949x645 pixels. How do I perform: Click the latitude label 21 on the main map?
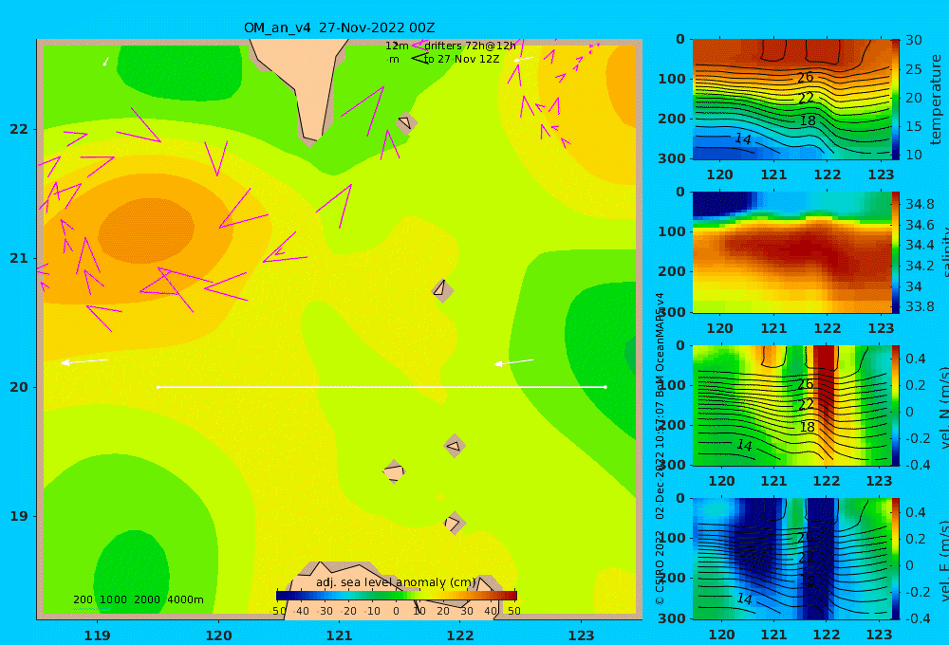tap(19, 258)
